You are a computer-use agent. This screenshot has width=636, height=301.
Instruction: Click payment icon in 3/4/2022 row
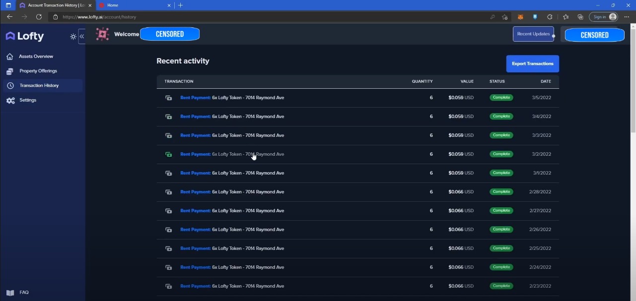coord(168,117)
